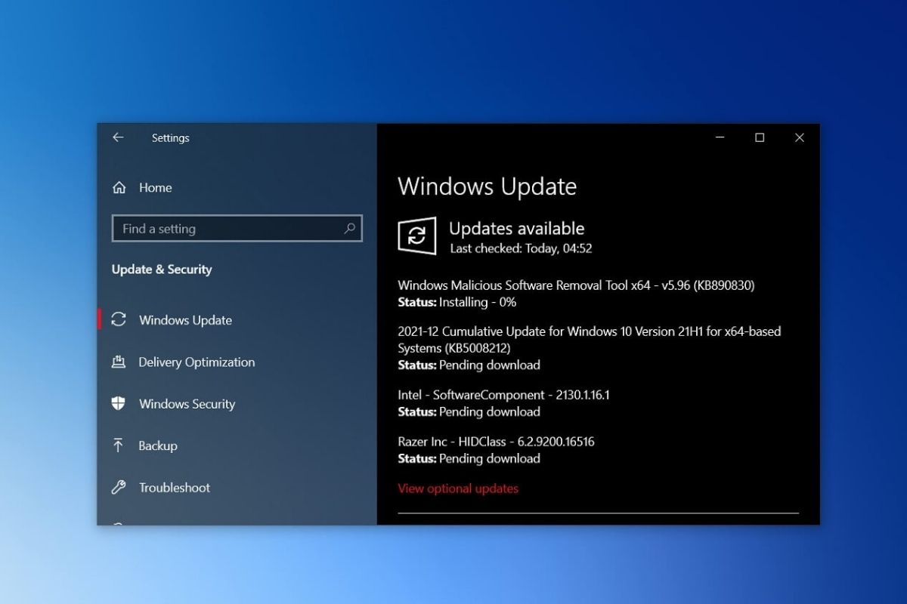Click the back arrow in Settings
The width and height of the screenshot is (907, 604).
click(118, 137)
